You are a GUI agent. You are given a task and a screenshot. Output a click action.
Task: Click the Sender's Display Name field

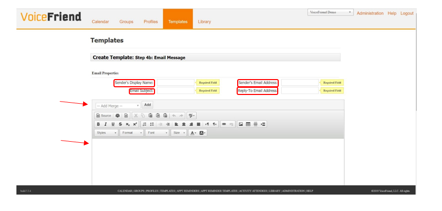(x=176, y=83)
